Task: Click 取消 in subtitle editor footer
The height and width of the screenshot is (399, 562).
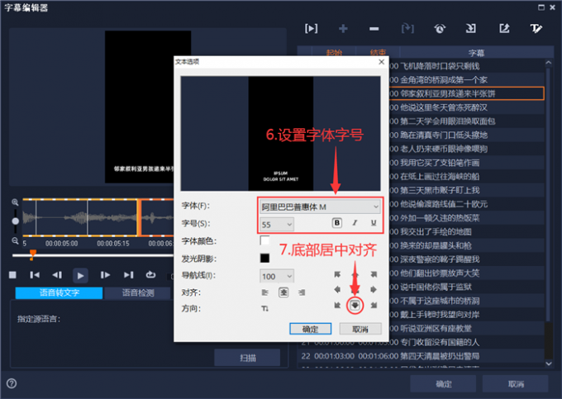Action: (516, 383)
